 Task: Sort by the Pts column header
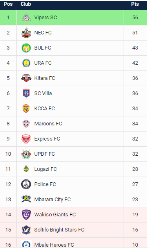pos(135,4)
